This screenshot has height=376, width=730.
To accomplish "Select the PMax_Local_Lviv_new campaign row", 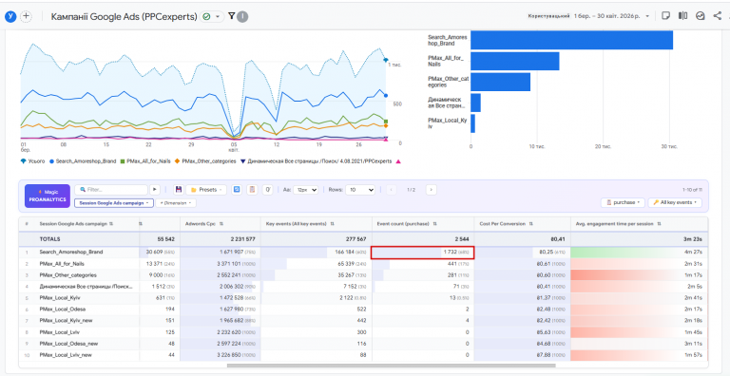I will click(363, 355).
